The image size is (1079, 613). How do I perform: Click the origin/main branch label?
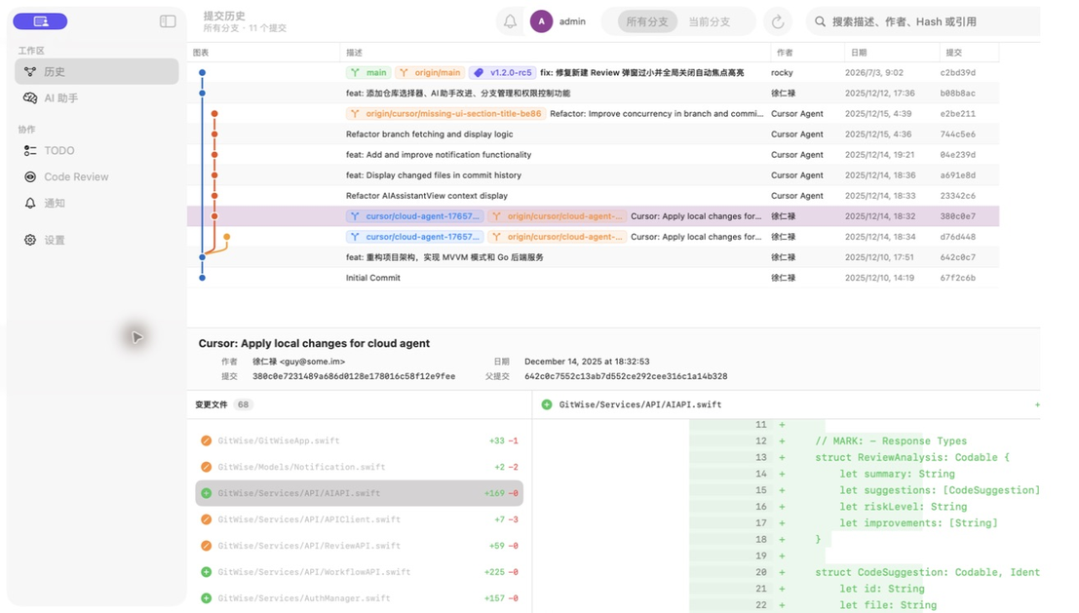tap(430, 72)
